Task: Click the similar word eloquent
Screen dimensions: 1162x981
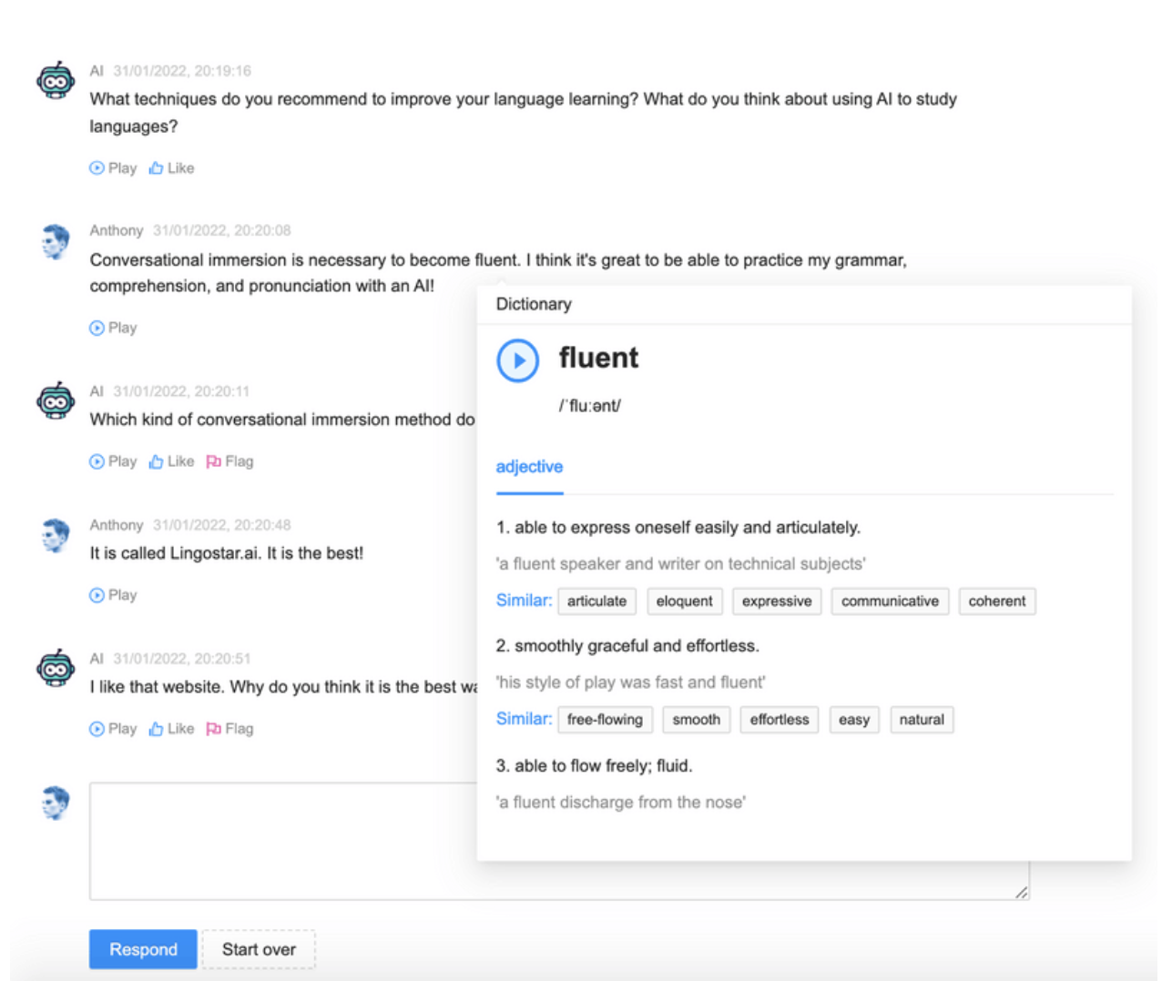Action: pyautogui.click(x=685, y=602)
